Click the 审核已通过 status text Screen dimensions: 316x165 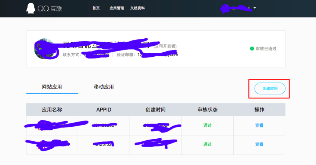[x=266, y=49]
